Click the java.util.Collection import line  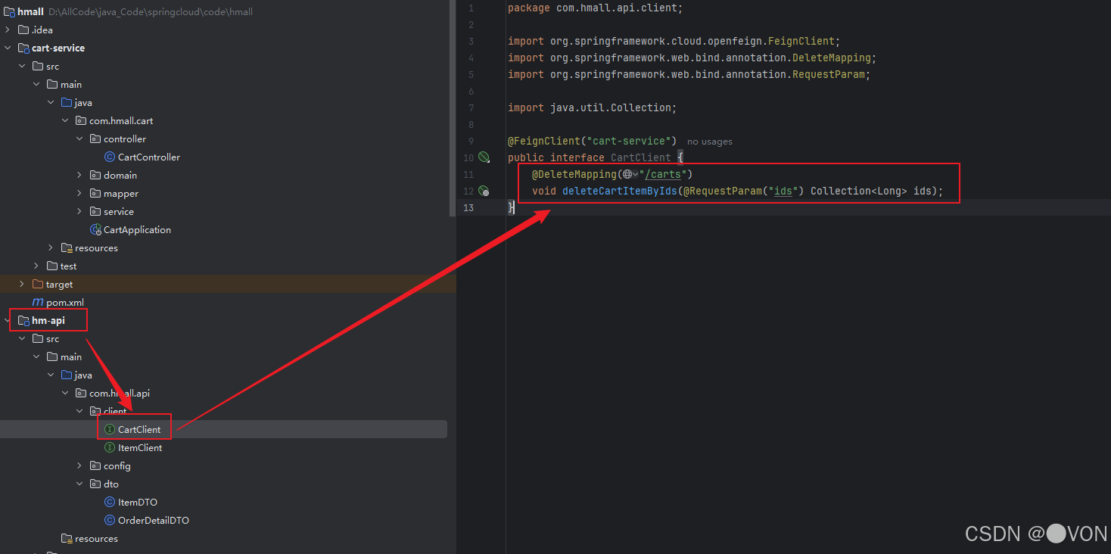pos(593,107)
